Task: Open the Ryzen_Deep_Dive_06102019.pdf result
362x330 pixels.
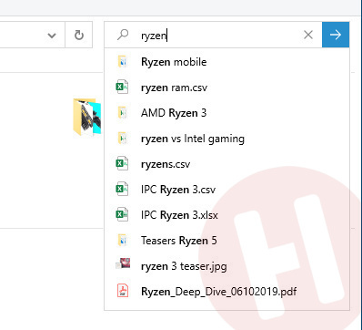Action: coord(226,292)
